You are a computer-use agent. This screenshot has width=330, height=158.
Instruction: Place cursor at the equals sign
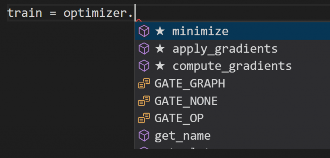[53, 14]
